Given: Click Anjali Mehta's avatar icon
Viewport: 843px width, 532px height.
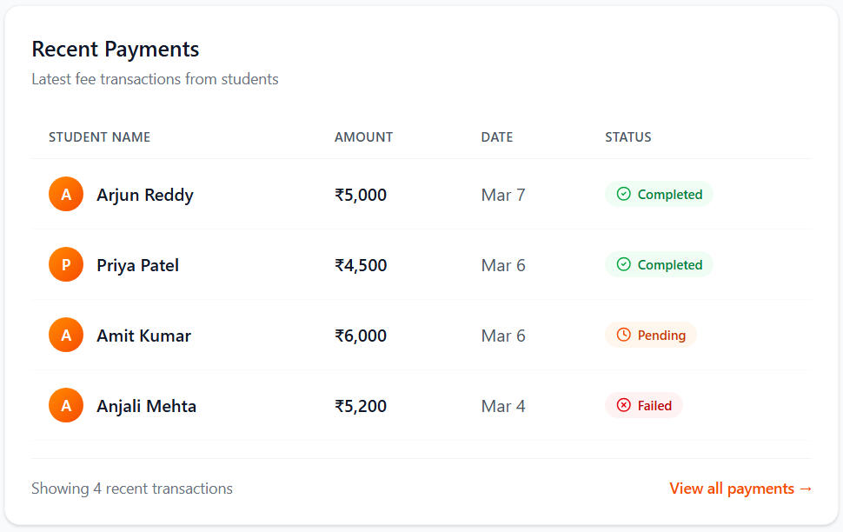Looking at the screenshot, I should click(66, 405).
